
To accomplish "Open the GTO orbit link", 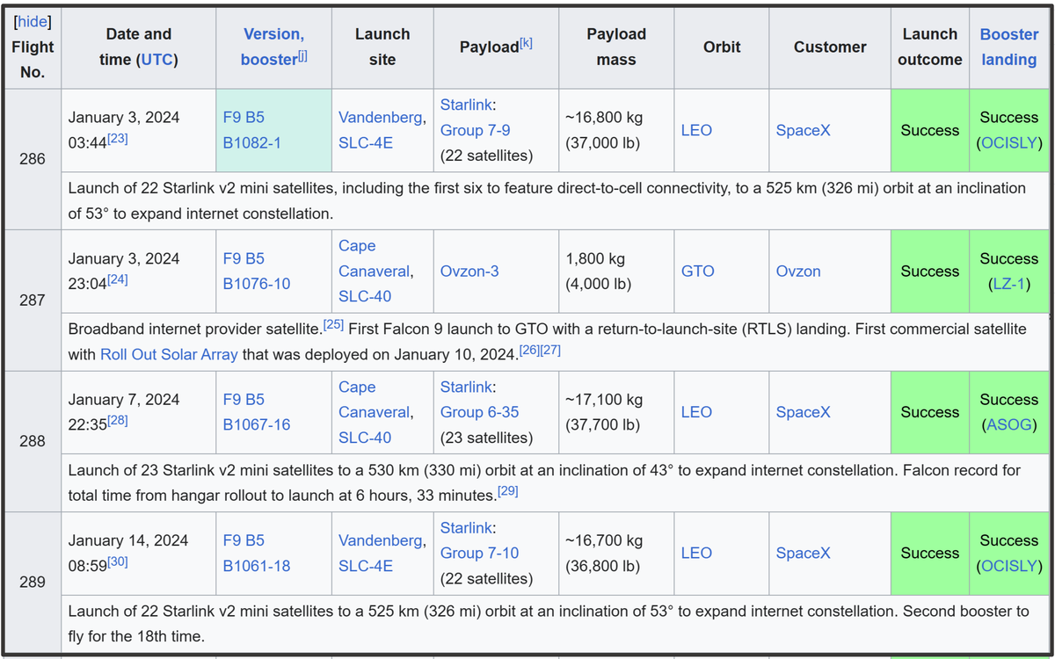I will (698, 272).
